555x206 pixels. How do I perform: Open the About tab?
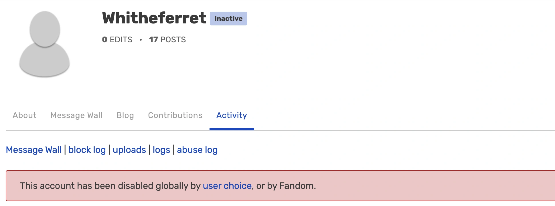tap(24, 115)
